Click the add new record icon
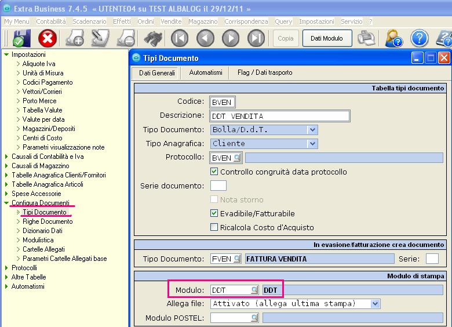The width and height of the screenshot is (452, 327). coord(75,38)
